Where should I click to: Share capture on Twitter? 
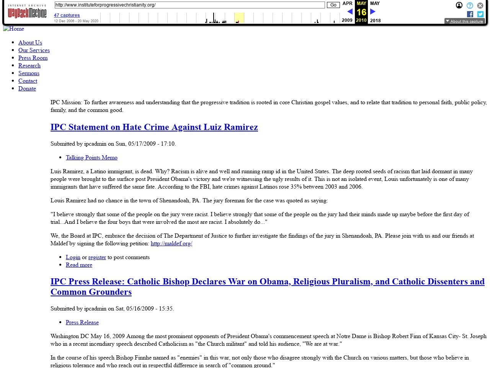point(480,14)
